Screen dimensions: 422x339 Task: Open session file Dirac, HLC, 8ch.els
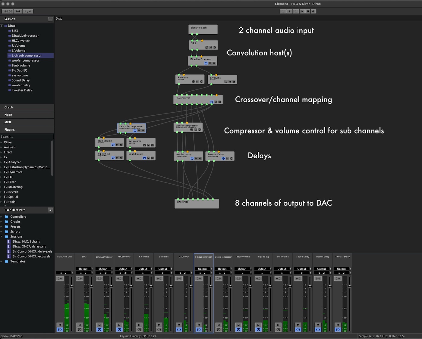tap(26, 241)
